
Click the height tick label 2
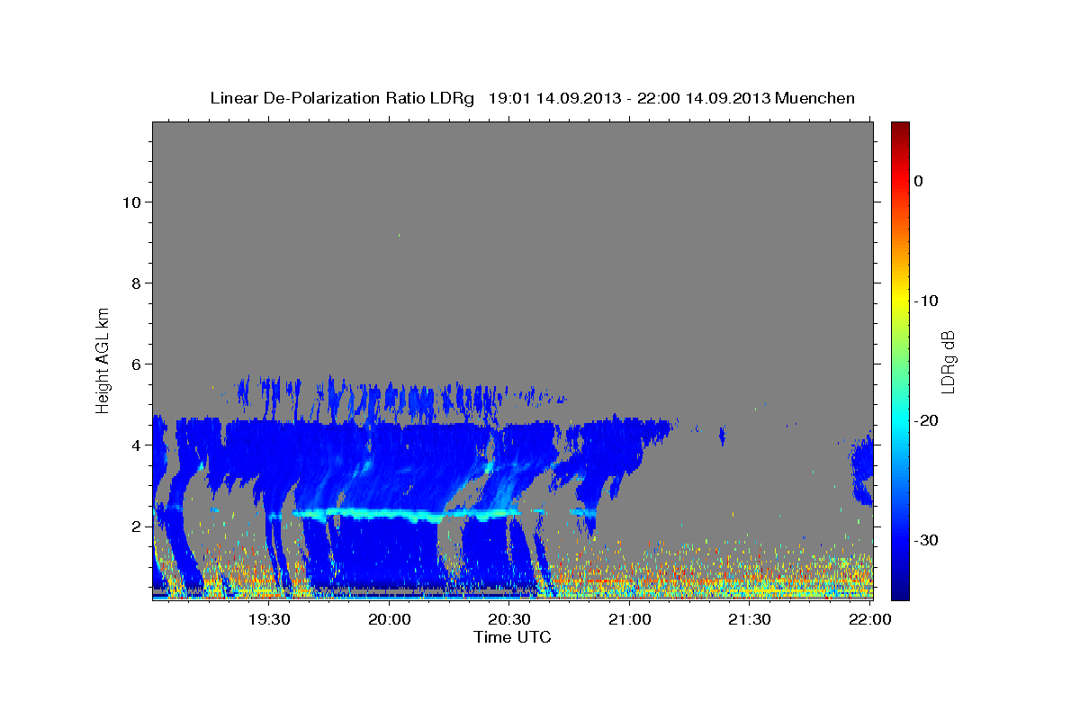coord(137,526)
